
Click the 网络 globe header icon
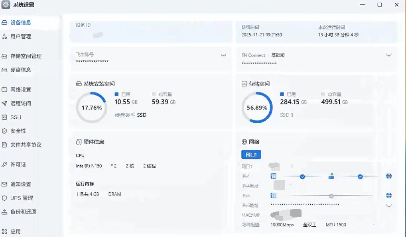[x=244, y=142]
